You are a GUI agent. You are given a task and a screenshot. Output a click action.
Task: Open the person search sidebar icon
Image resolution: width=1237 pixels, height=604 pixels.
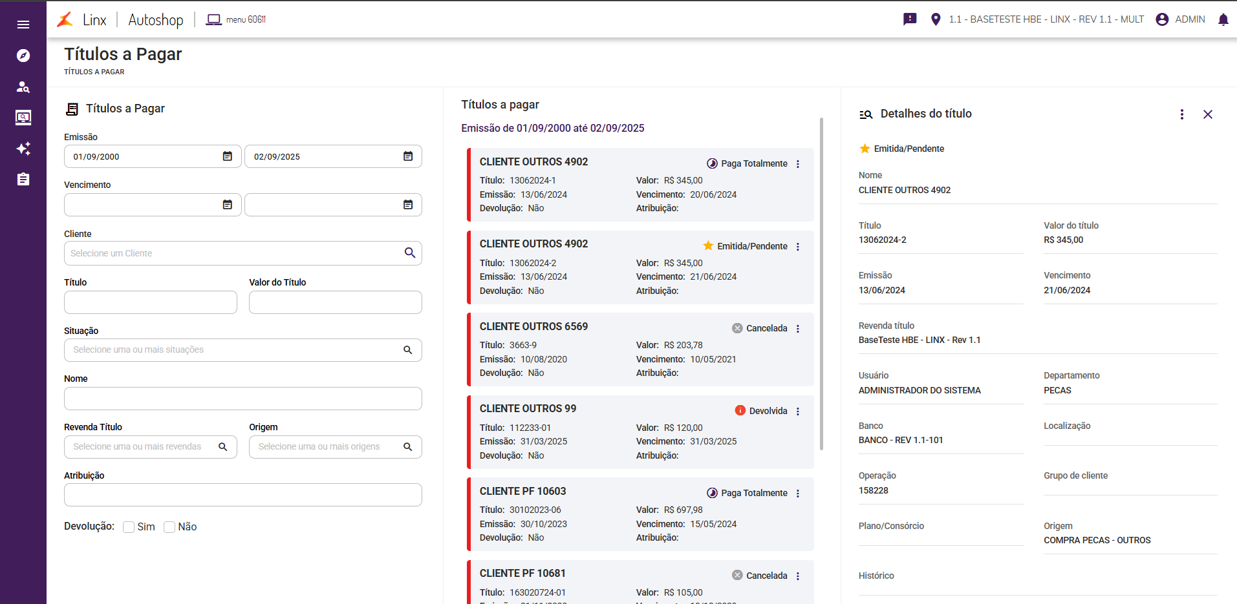pos(23,87)
